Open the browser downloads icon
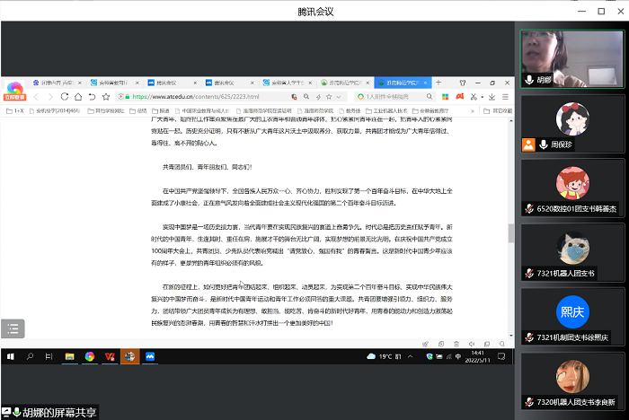 492,97
